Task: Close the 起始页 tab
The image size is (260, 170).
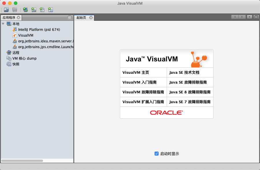Action: 91,18
